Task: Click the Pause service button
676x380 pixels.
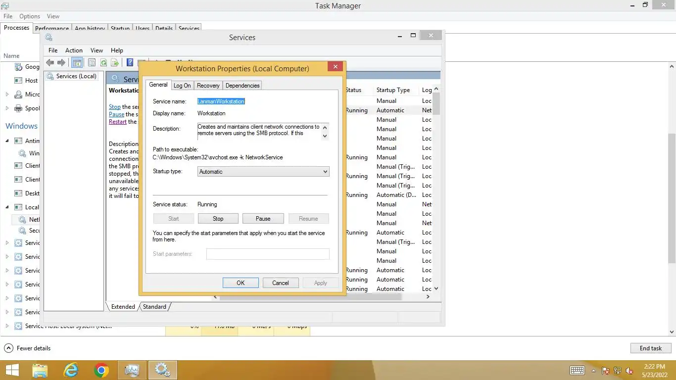Action: pyautogui.click(x=263, y=219)
